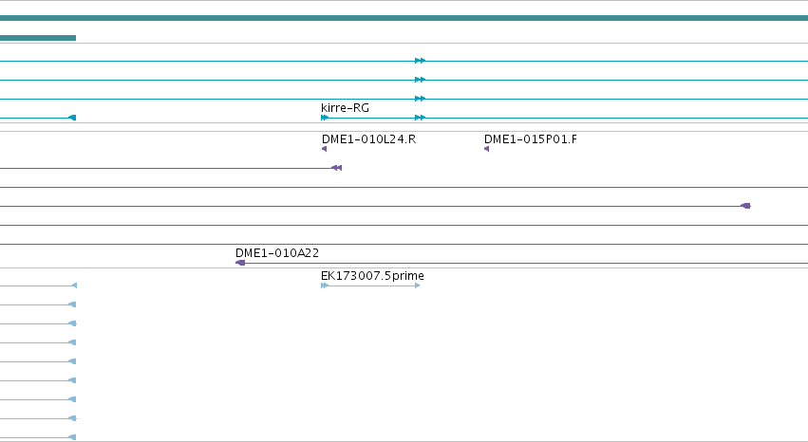Select the light blue EK173007.5prime feature line
Screen dimensions: 808x442
(x=370, y=285)
